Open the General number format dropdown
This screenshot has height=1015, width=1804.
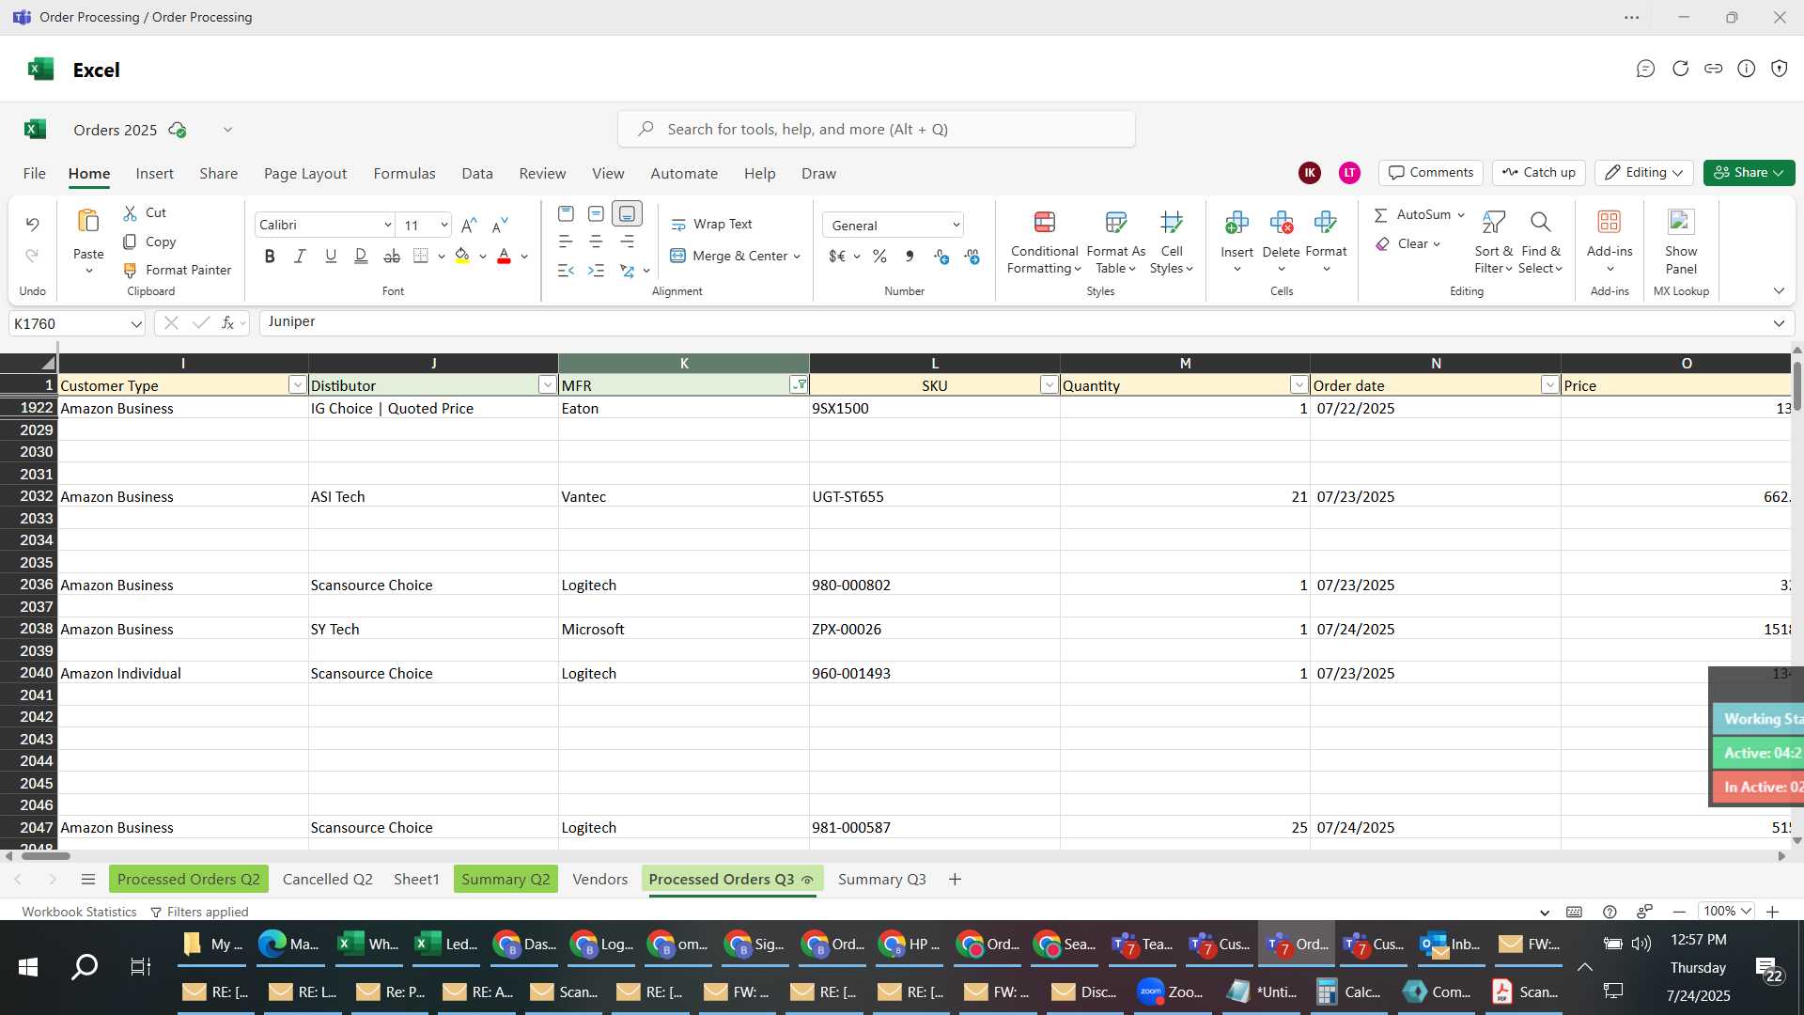click(x=956, y=225)
